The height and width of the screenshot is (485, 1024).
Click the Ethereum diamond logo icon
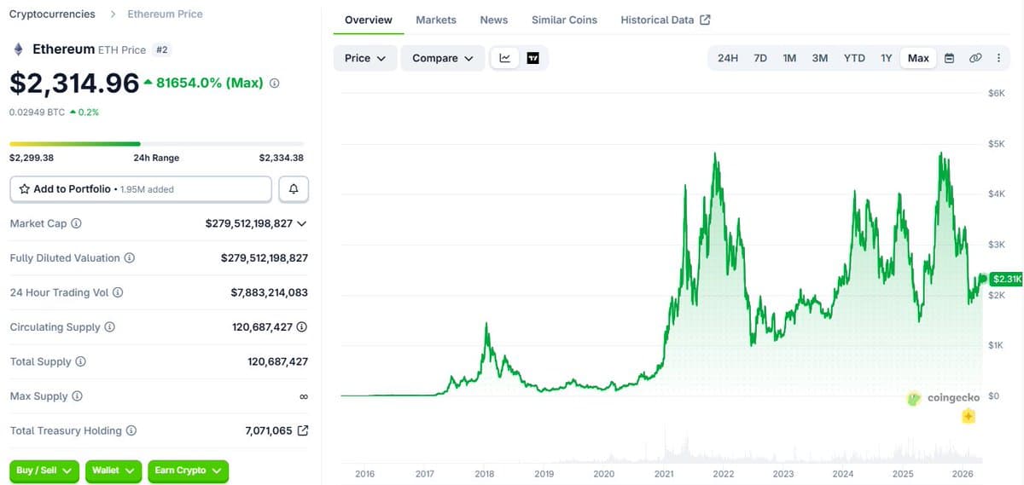[18, 49]
